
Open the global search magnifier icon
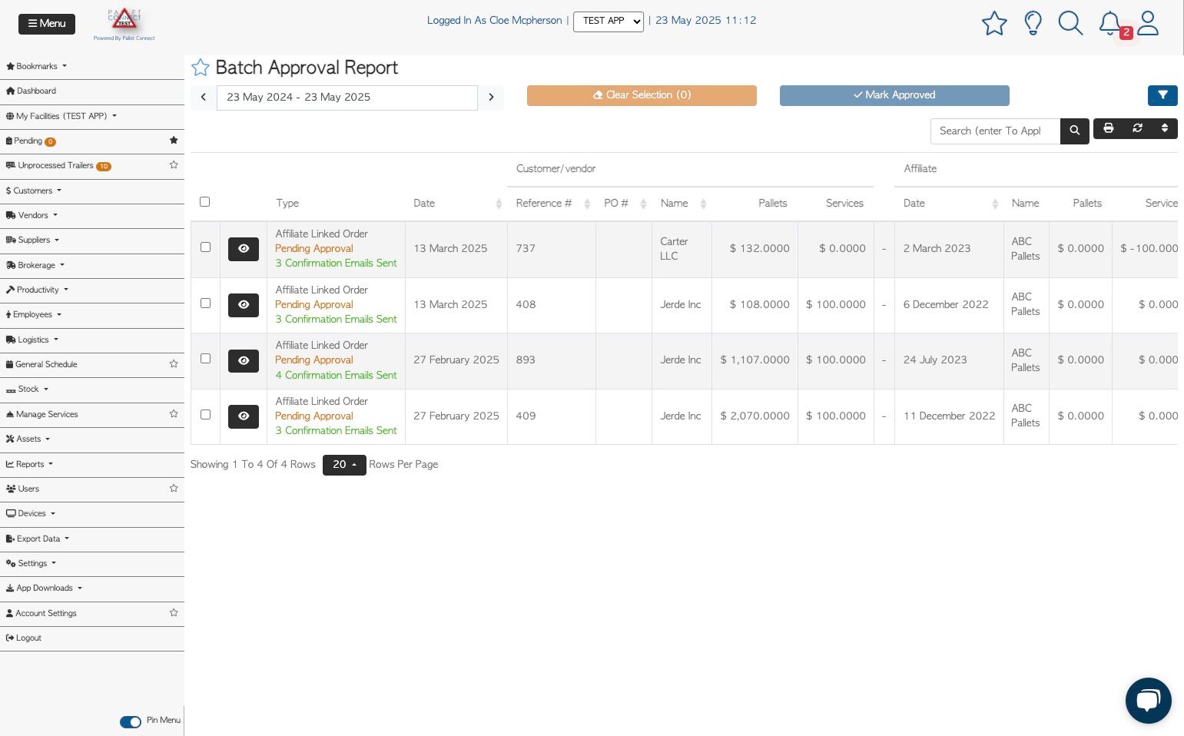pyautogui.click(x=1070, y=23)
